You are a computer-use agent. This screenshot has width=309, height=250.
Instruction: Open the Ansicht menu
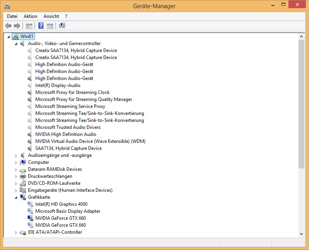point(51,16)
